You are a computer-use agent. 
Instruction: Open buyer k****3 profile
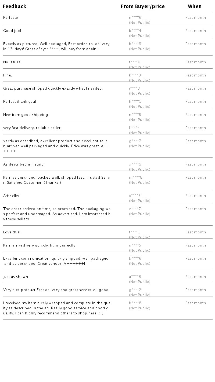[135, 75]
